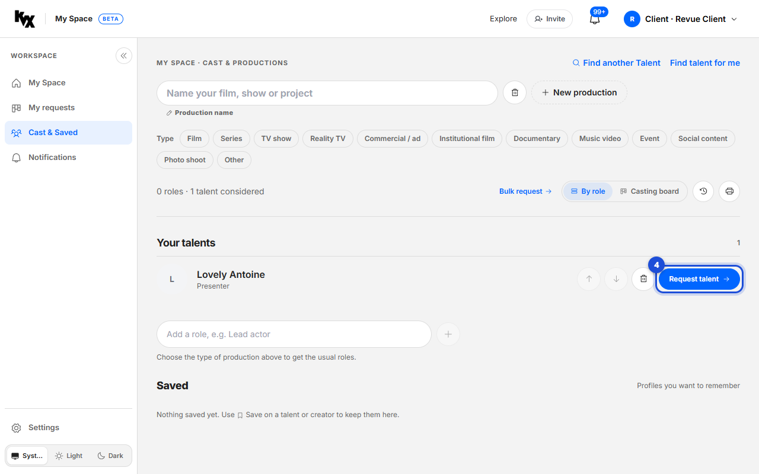Select the Series production type

pos(231,139)
